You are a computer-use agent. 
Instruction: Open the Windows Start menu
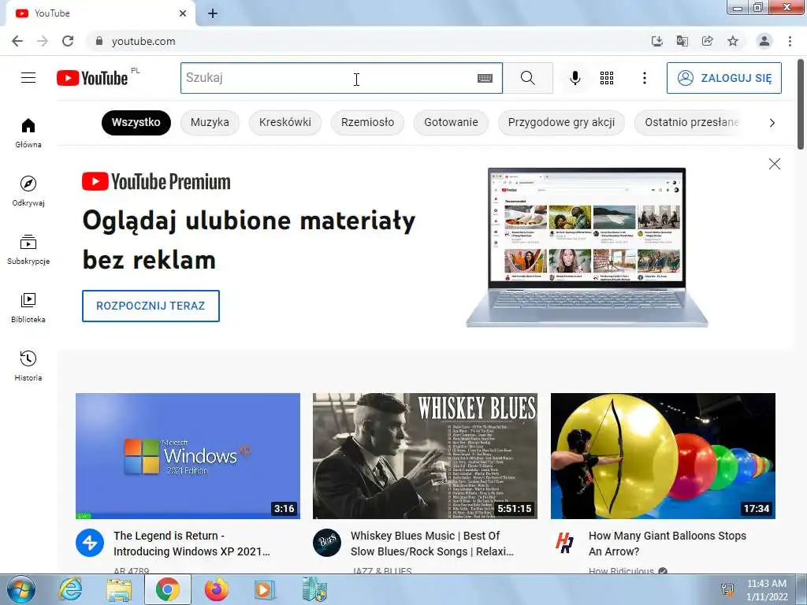pos(20,589)
